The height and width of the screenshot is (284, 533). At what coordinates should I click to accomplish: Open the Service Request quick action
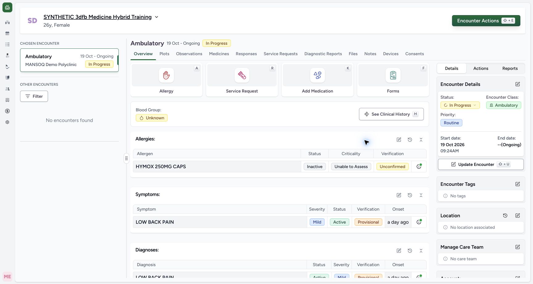(x=242, y=80)
